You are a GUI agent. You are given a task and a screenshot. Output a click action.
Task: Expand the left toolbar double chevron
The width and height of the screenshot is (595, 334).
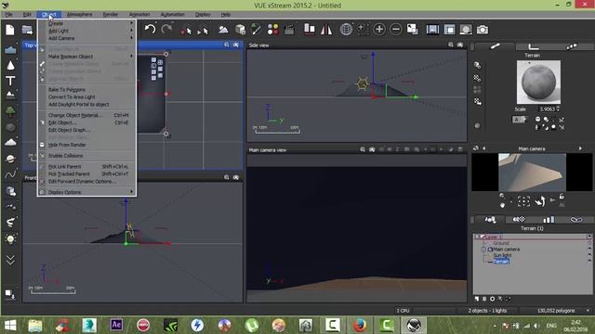pyautogui.click(x=10, y=260)
